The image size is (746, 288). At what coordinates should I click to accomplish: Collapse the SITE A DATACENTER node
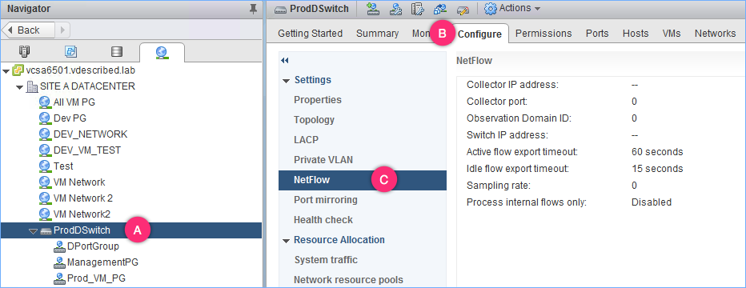pyautogui.click(x=19, y=87)
